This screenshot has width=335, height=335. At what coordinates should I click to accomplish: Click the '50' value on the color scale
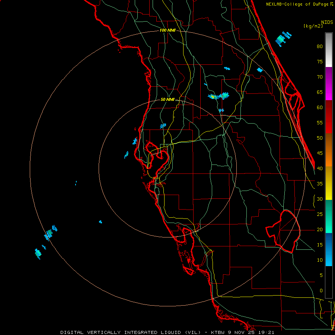tap(320, 138)
